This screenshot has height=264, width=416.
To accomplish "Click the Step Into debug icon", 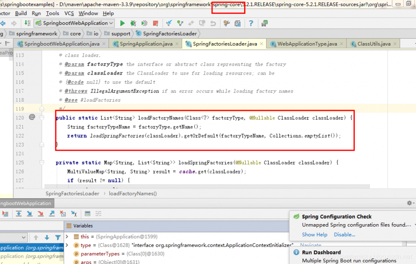I will click(x=30, y=214).
